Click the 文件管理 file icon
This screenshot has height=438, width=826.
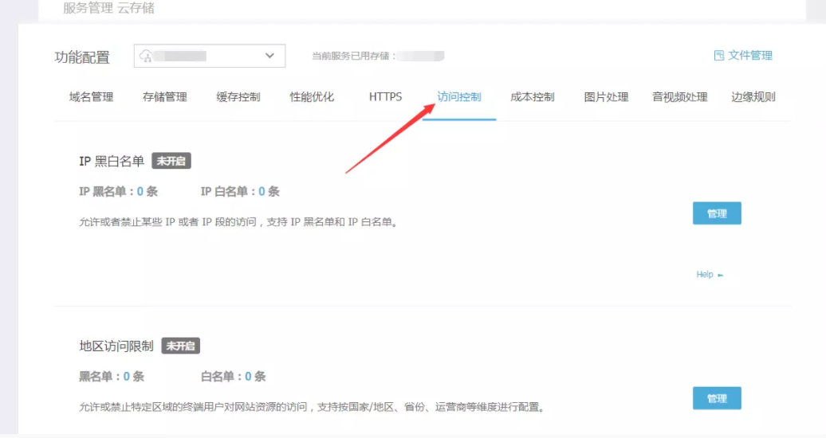point(718,56)
